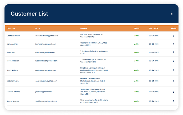Open action menu for Lucas Anderson

(x=173, y=61)
